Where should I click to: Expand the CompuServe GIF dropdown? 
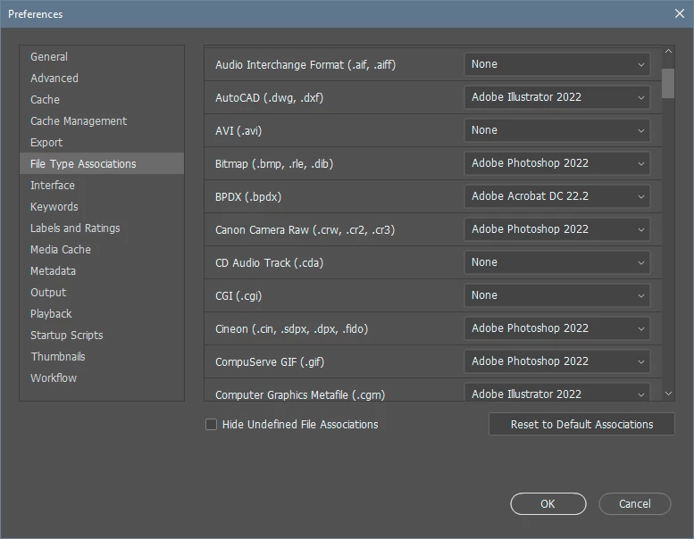[556, 361]
